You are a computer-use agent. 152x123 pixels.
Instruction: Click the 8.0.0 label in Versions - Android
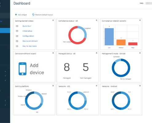pos(112,92)
